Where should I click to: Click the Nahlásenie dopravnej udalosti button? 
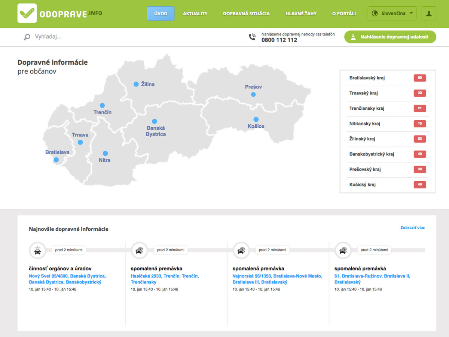(x=390, y=37)
